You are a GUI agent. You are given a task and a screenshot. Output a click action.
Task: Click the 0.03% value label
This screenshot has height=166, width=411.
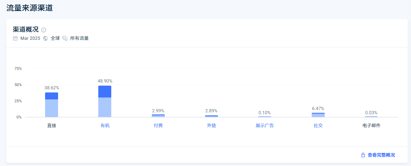click(x=371, y=113)
